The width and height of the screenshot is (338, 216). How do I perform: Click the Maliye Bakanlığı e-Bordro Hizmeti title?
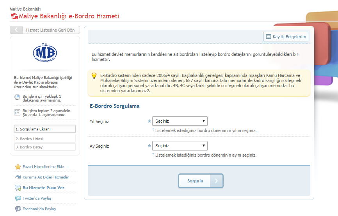click(x=69, y=16)
